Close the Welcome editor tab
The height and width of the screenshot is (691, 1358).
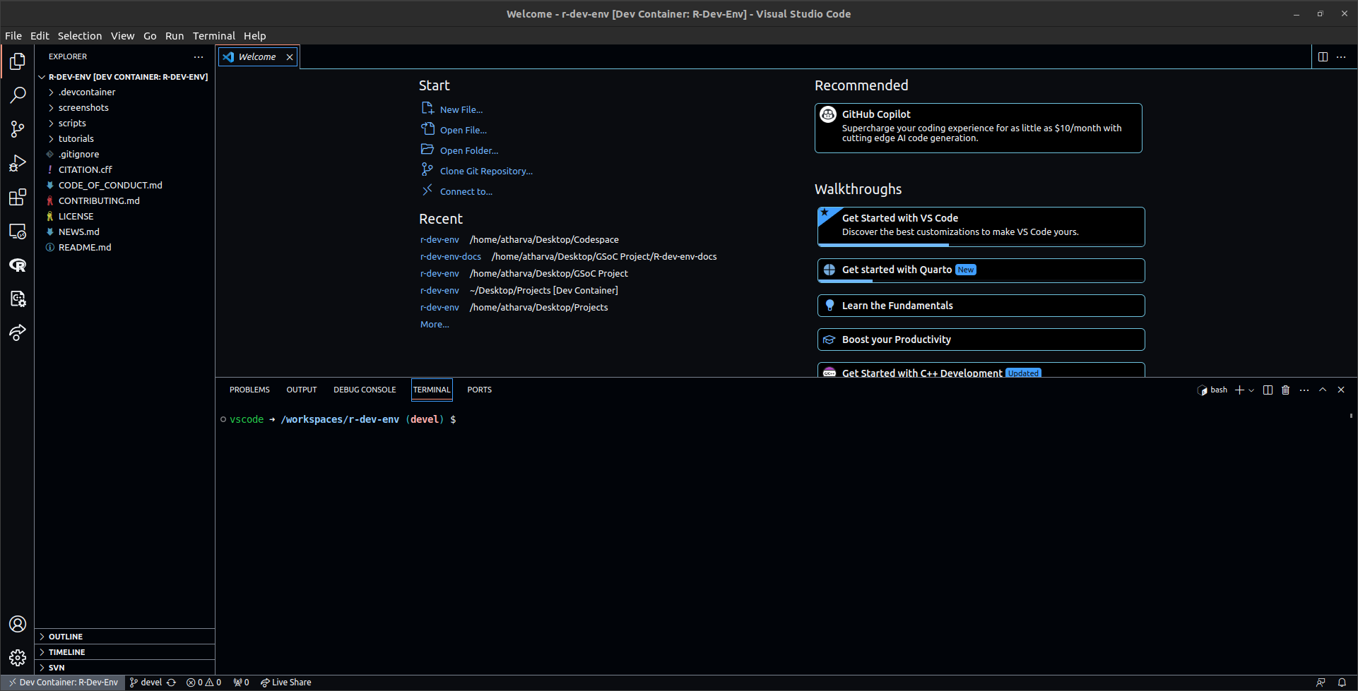click(x=290, y=57)
